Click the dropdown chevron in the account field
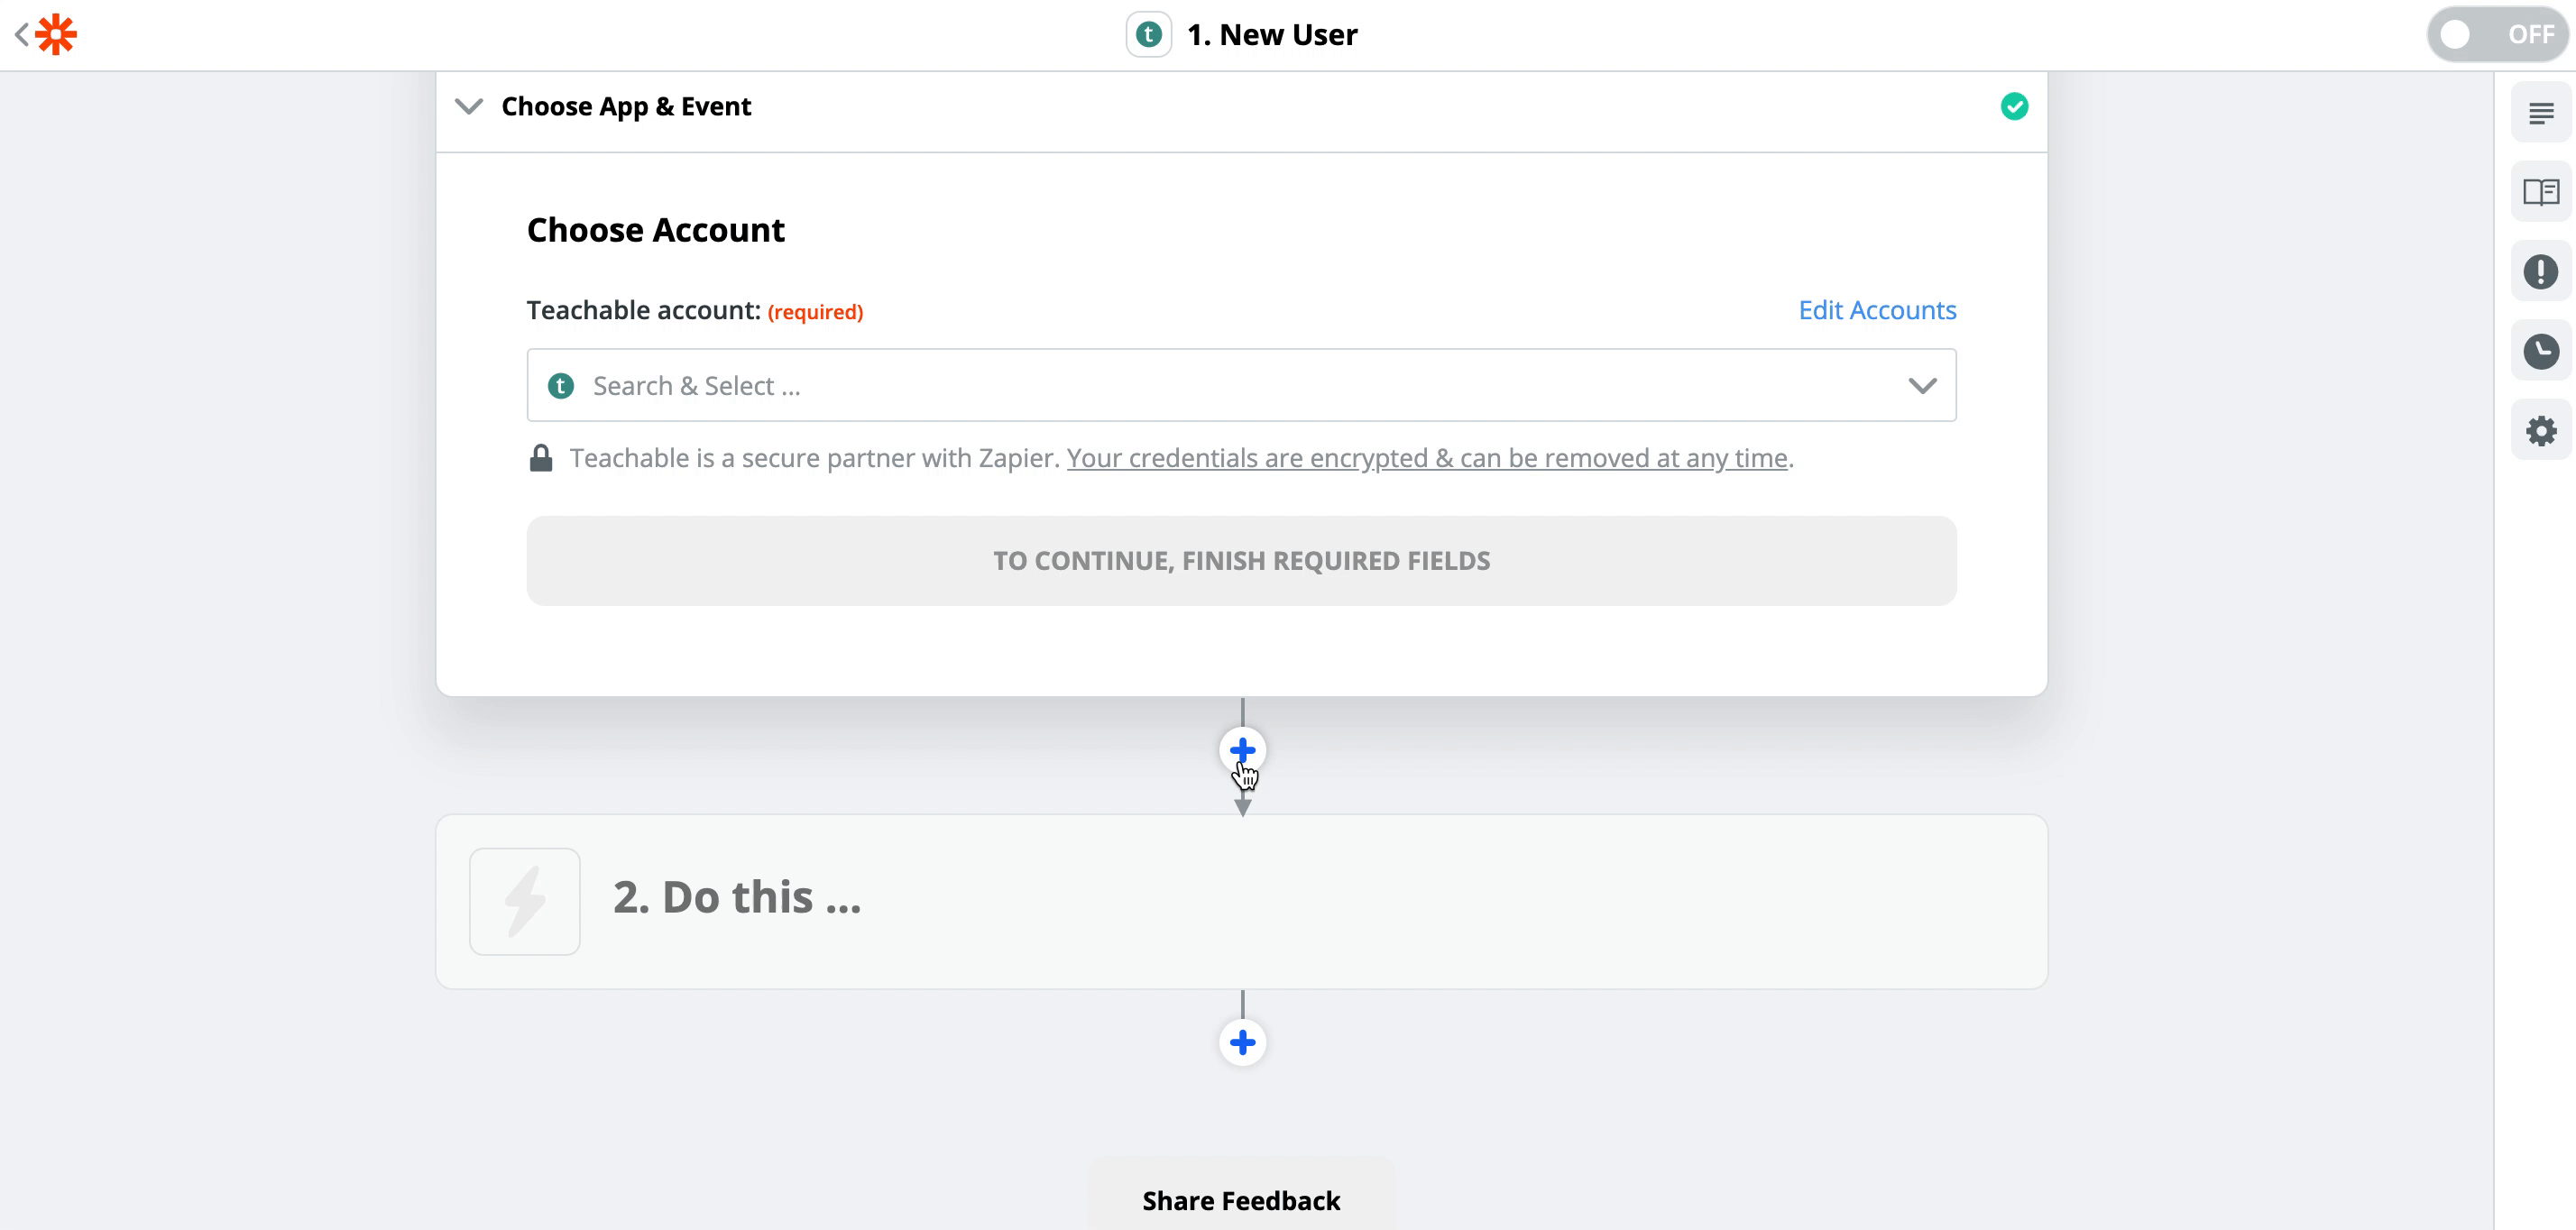This screenshot has width=2576, height=1230. (1922, 386)
